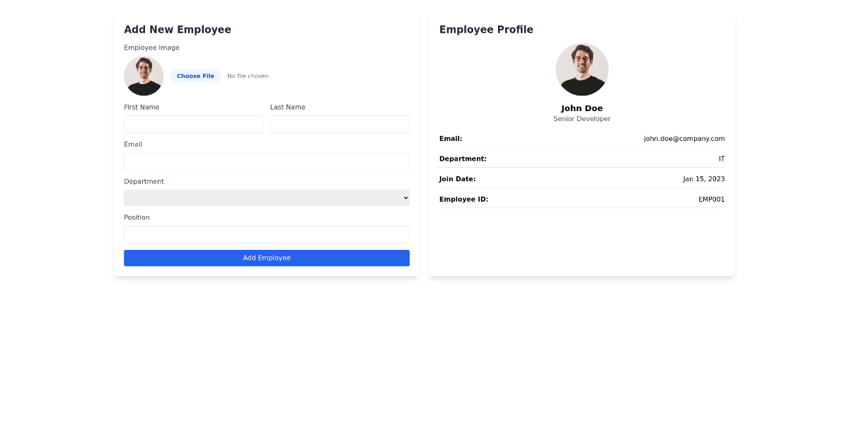Click John Doe's profile picture
849x446 pixels.
coord(582,69)
